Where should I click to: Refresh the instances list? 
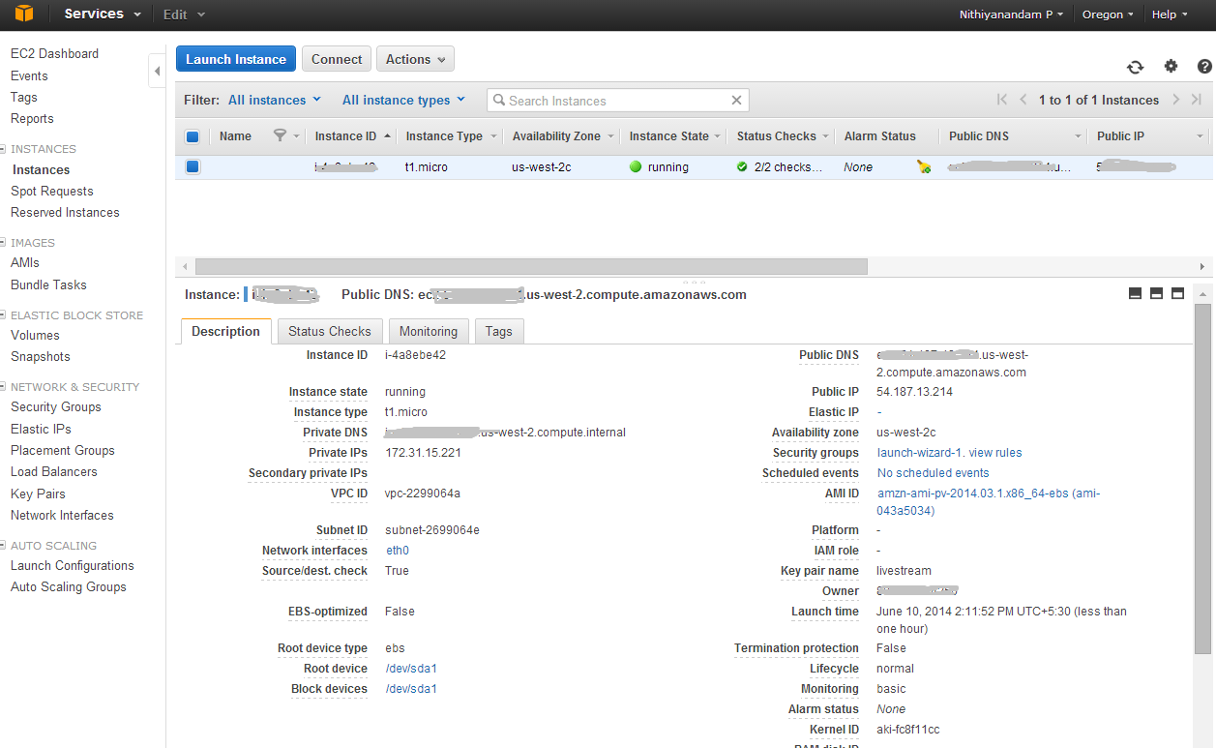pyautogui.click(x=1135, y=67)
